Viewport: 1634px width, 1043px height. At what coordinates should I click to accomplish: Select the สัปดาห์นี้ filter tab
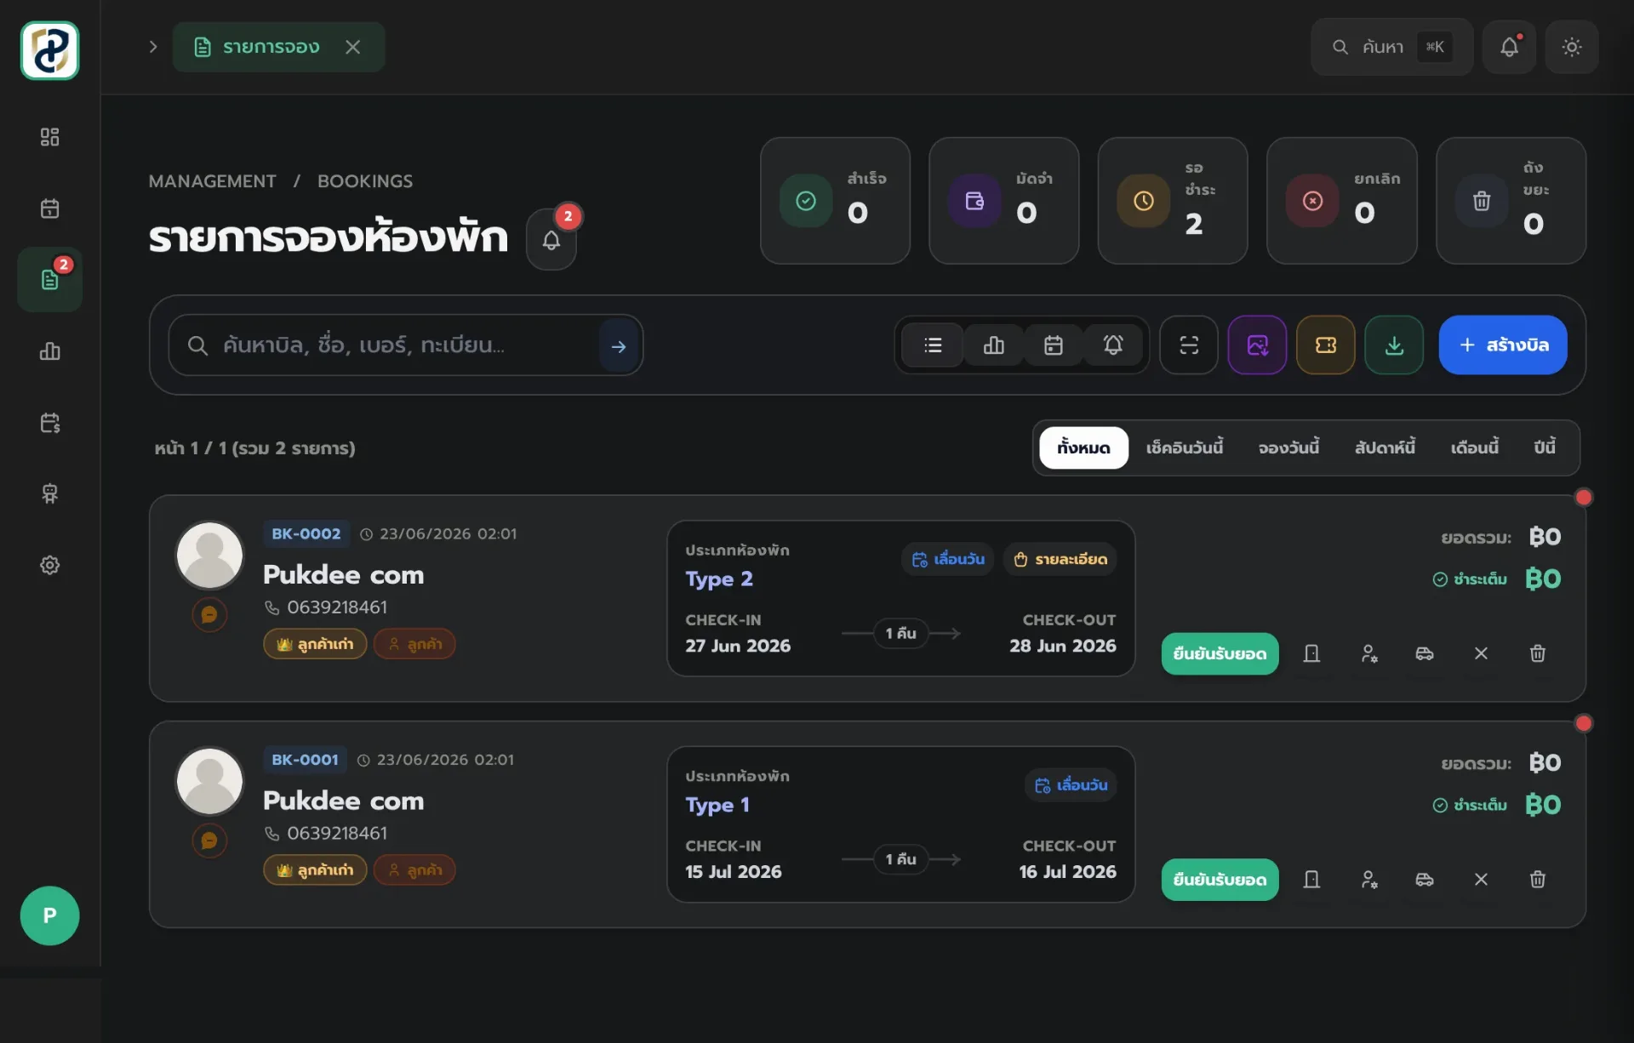tap(1385, 447)
